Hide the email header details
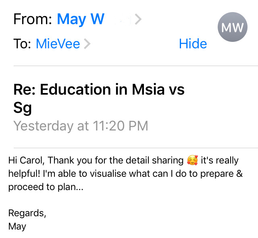The width and height of the screenshot is (258, 238). click(x=193, y=44)
